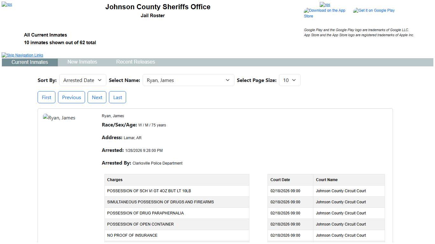Click the rps logo above app store links

click(325, 5)
